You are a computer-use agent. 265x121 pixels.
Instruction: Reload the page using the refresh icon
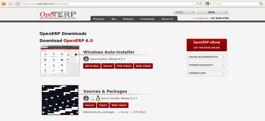tap(201, 4)
